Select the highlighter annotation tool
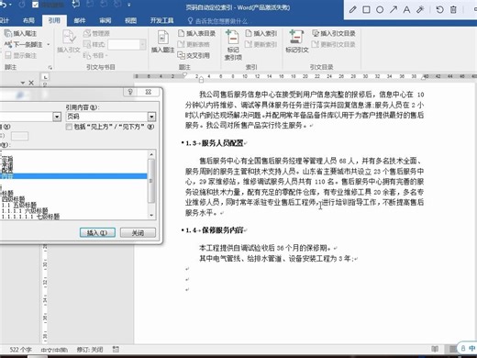The height and width of the screenshot is (358, 477). point(420,9)
